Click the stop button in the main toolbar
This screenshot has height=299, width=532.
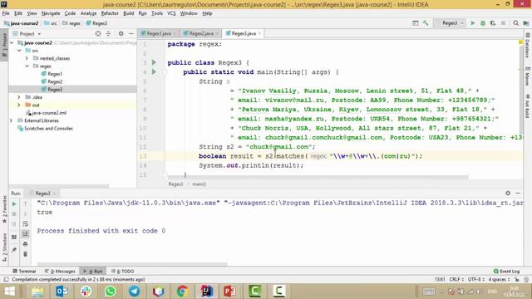tap(503, 23)
